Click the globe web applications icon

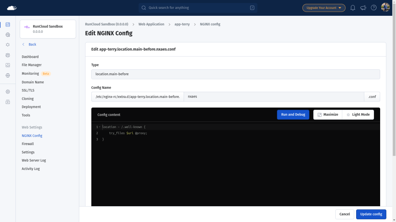click(8, 35)
